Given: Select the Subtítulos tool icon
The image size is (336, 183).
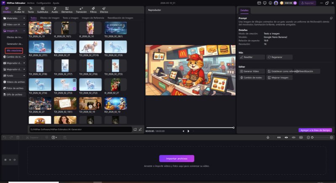Looking at the screenshot, I should [42, 10].
